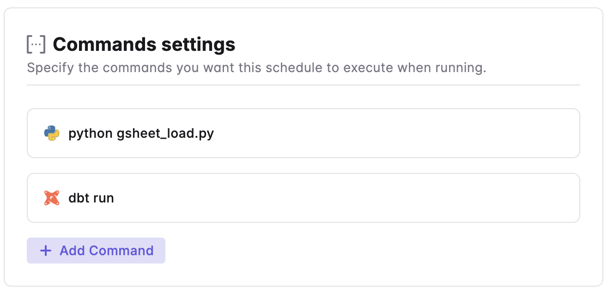The height and width of the screenshot is (294, 608).
Task: Select the python gsheet_load.py command field
Action: (303, 133)
